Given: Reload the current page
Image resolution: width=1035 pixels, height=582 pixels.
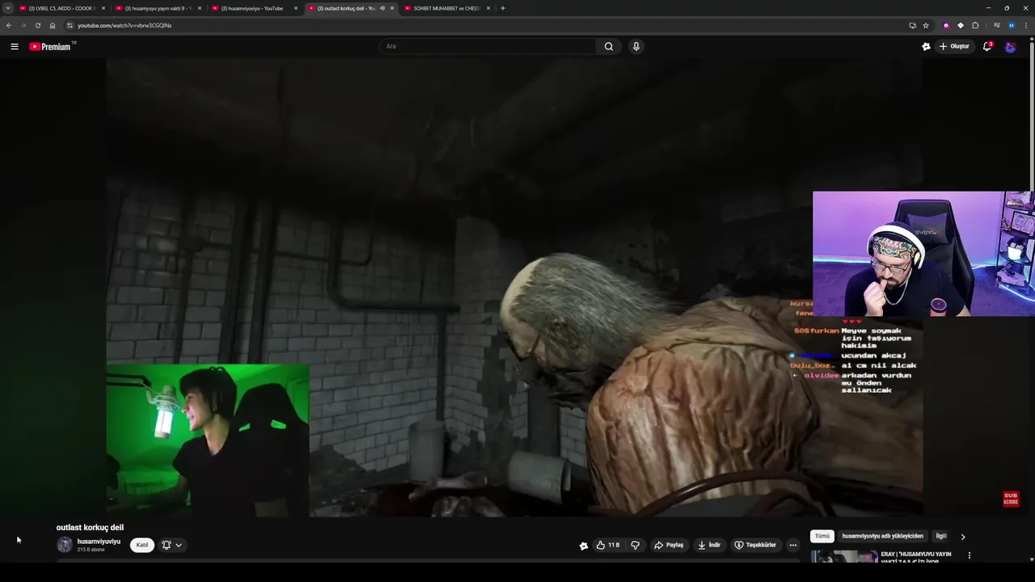Looking at the screenshot, I should coord(38,25).
